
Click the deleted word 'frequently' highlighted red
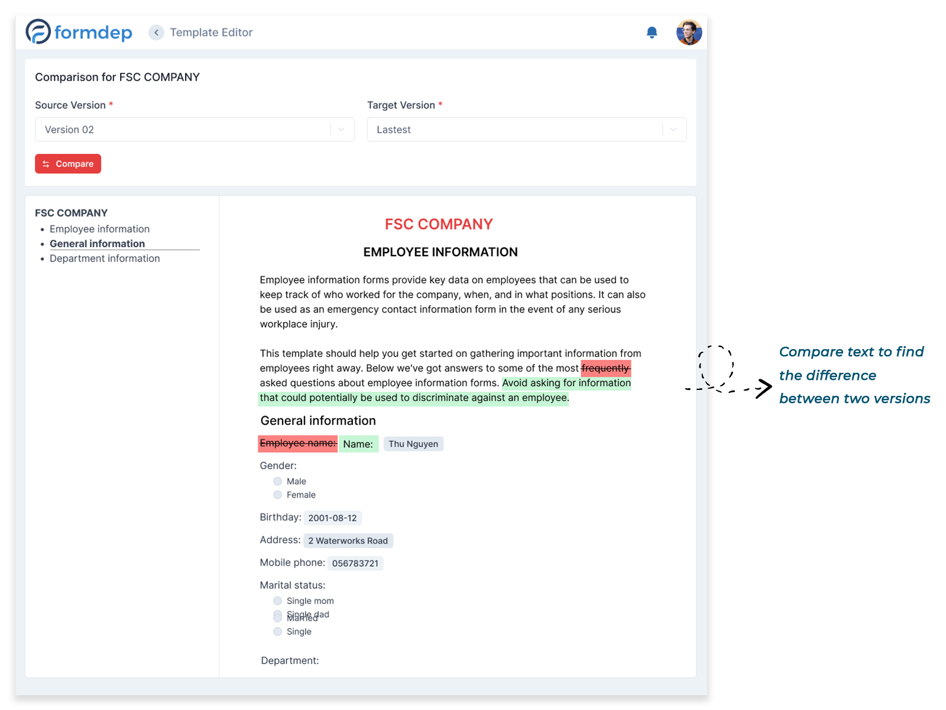click(605, 369)
